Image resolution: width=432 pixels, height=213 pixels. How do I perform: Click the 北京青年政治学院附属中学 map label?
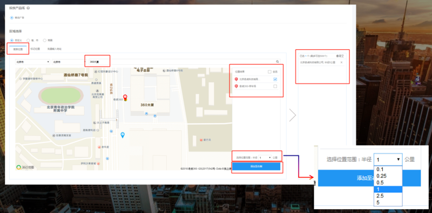(x=60, y=109)
